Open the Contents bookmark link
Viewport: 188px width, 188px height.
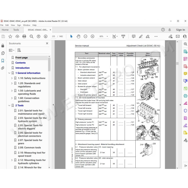point(20,63)
